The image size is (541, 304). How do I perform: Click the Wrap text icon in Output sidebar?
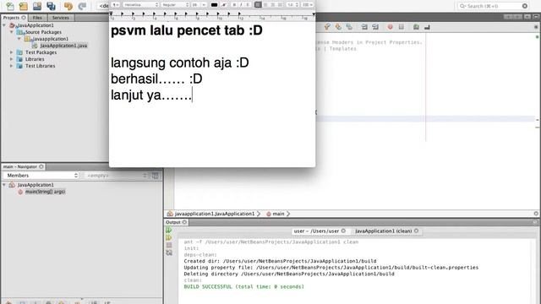pyautogui.click(x=169, y=253)
